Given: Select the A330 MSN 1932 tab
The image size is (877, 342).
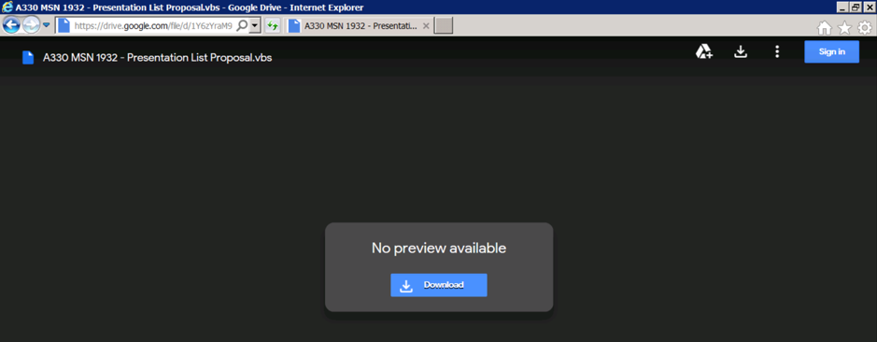Looking at the screenshot, I should (x=359, y=26).
